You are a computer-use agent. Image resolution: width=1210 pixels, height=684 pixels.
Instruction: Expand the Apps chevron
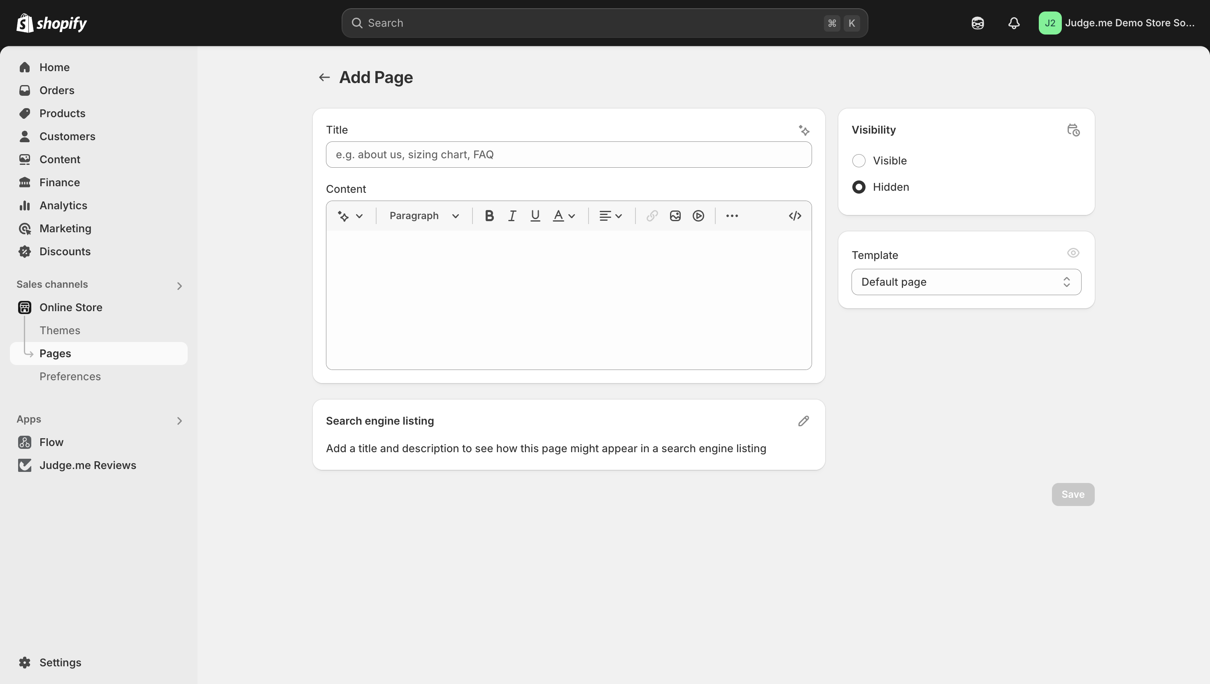click(179, 421)
